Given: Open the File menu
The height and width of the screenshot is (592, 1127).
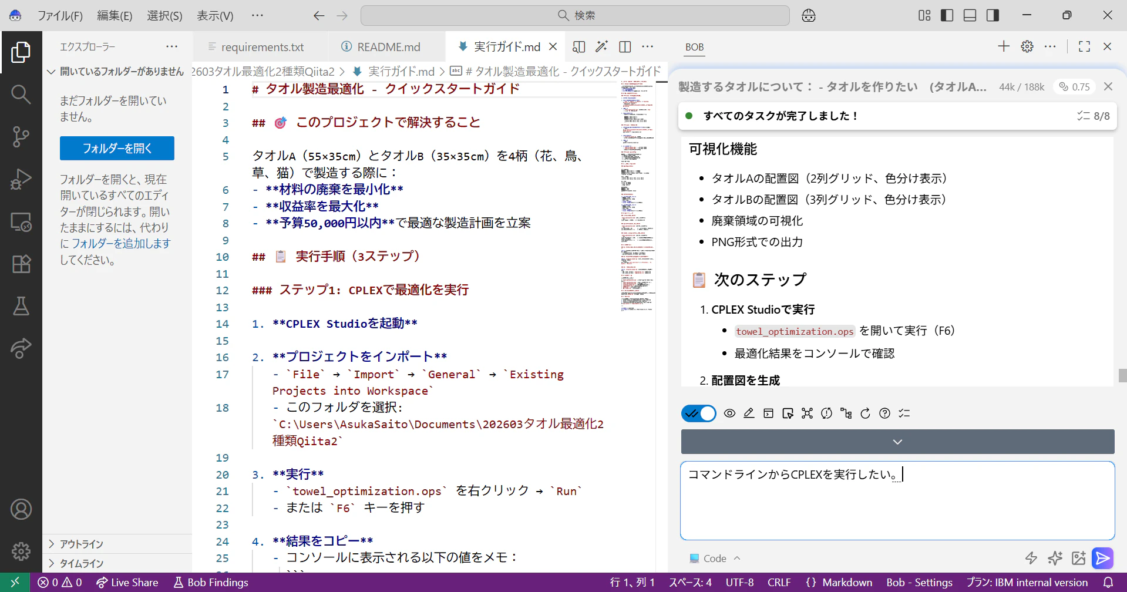Looking at the screenshot, I should [60, 15].
